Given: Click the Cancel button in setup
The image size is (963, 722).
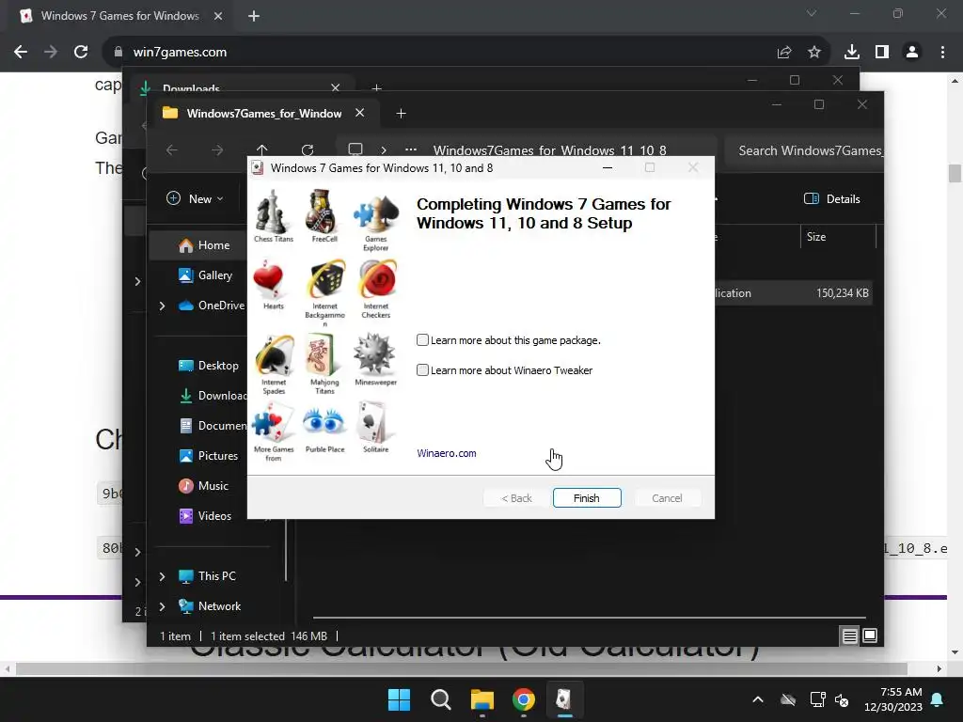Looking at the screenshot, I should click(667, 498).
